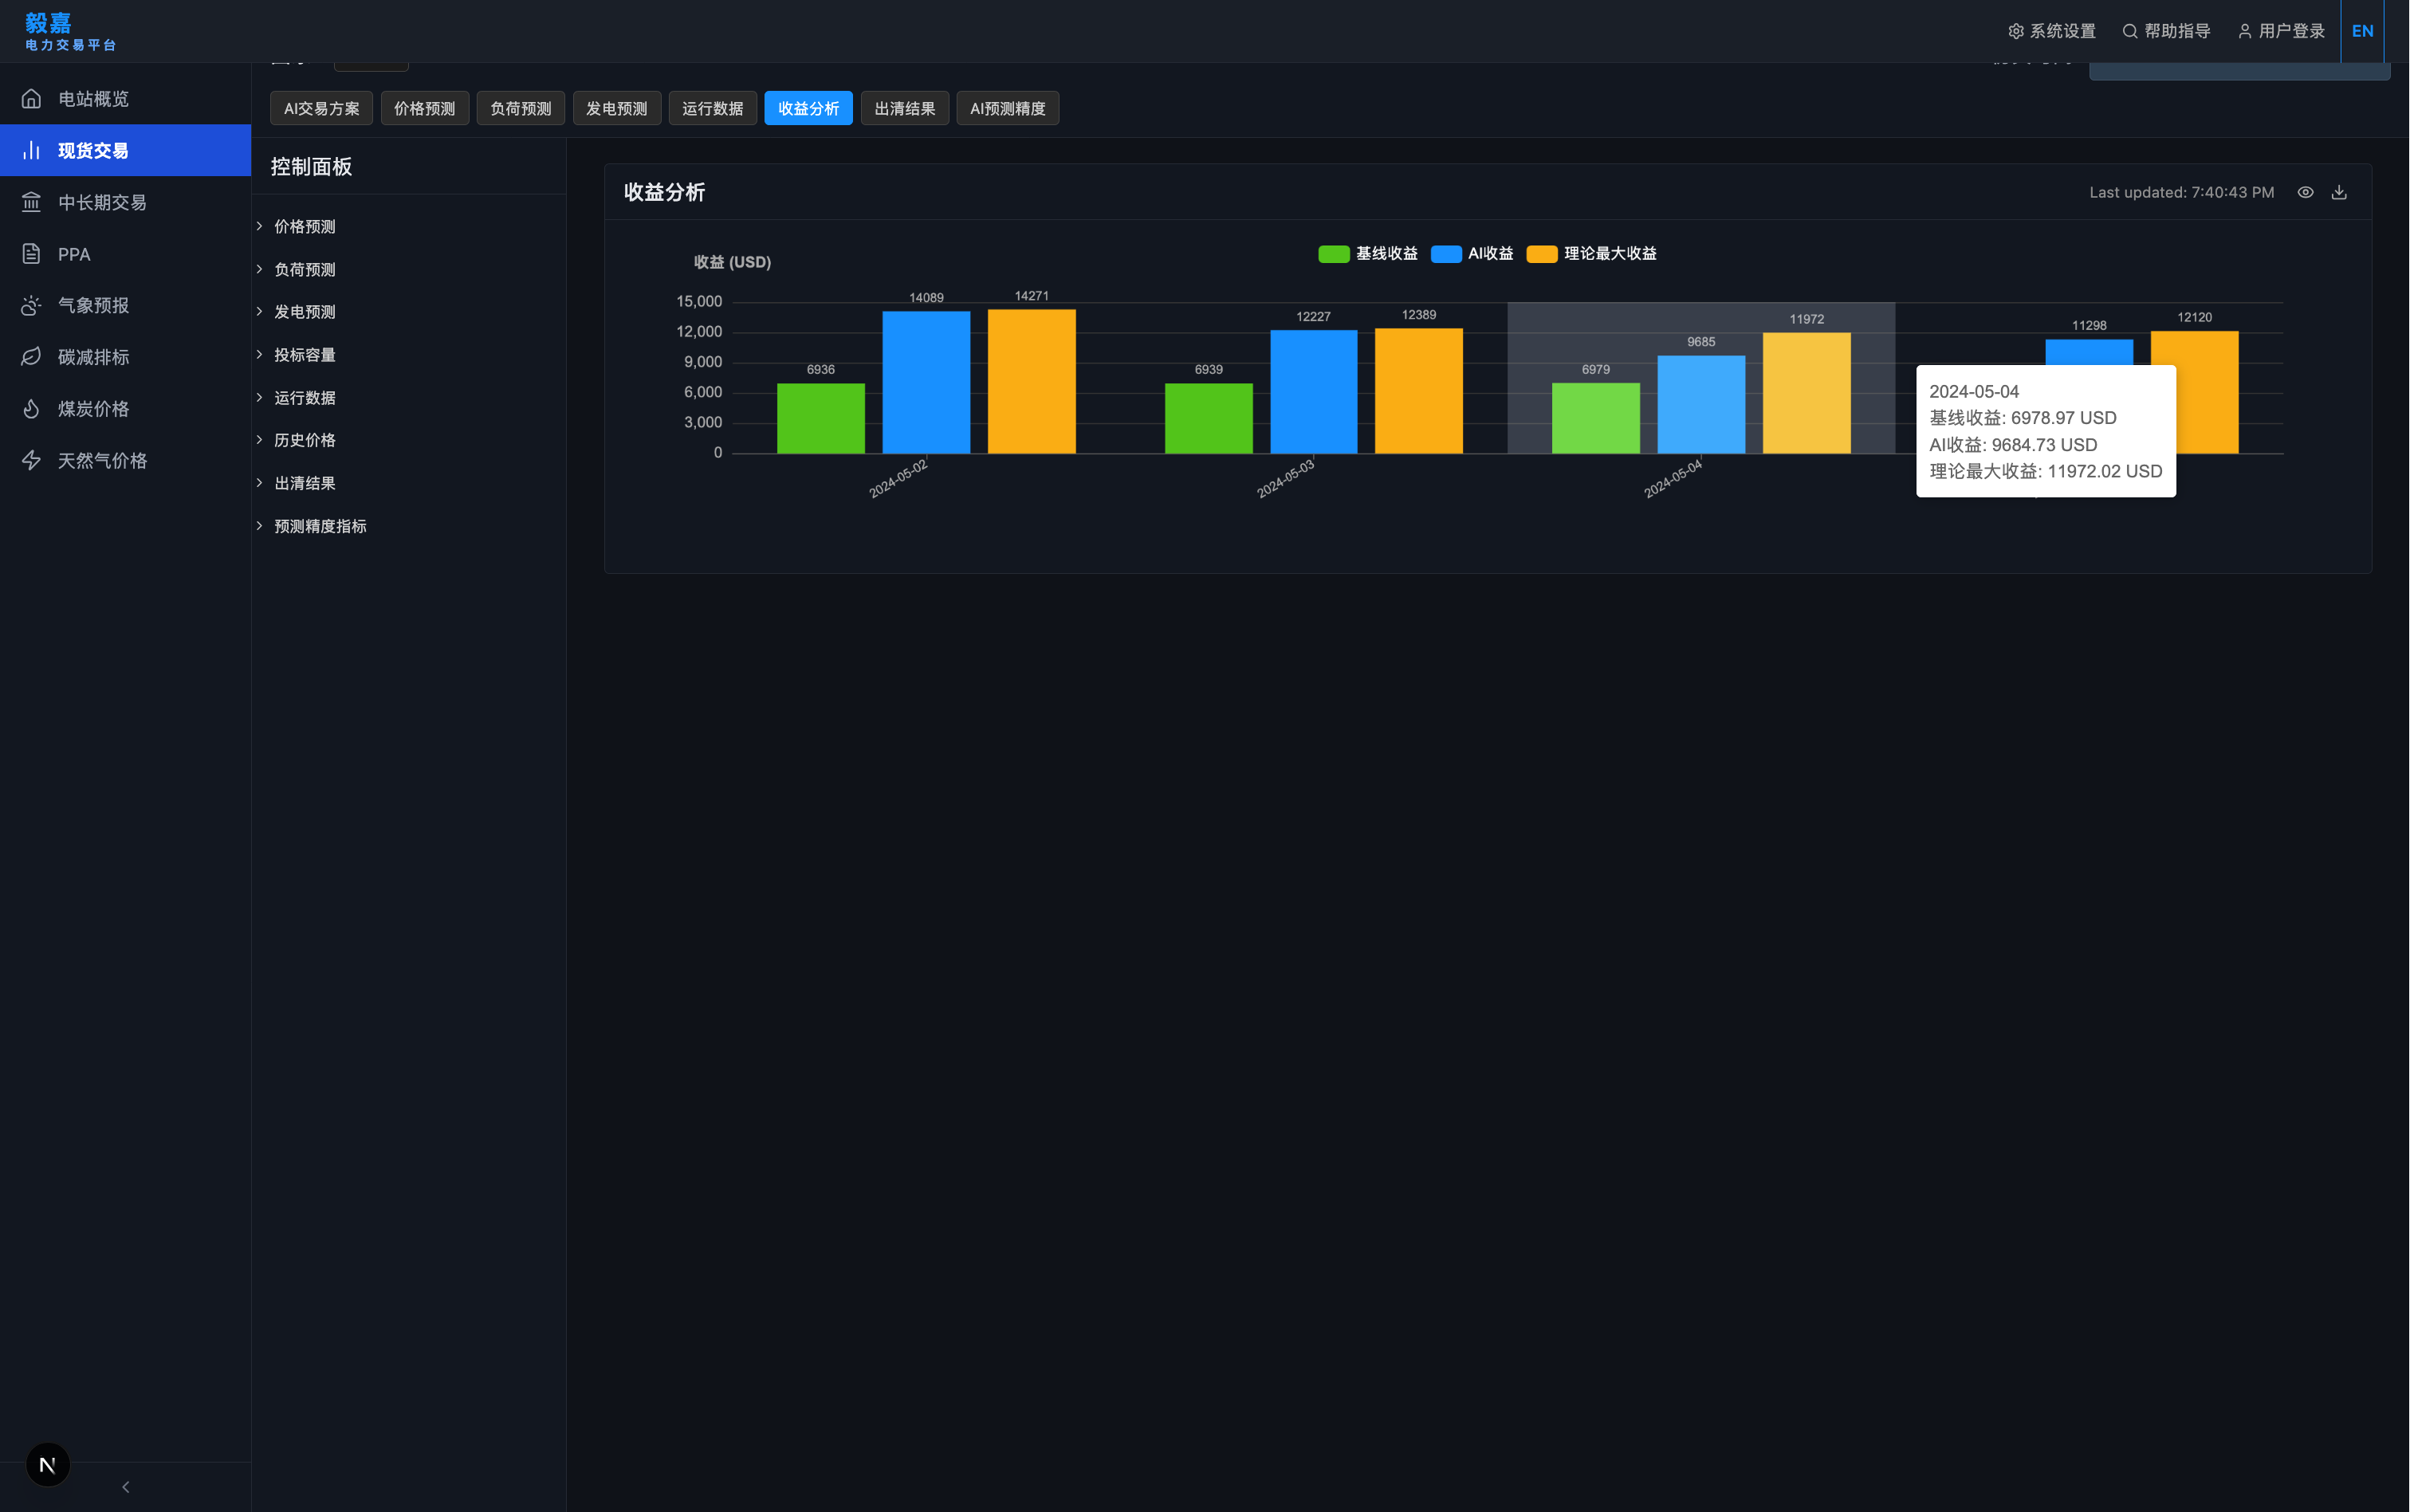Switch to the 发电预测 tab
The width and height of the screenshot is (2410, 1512).
(616, 108)
